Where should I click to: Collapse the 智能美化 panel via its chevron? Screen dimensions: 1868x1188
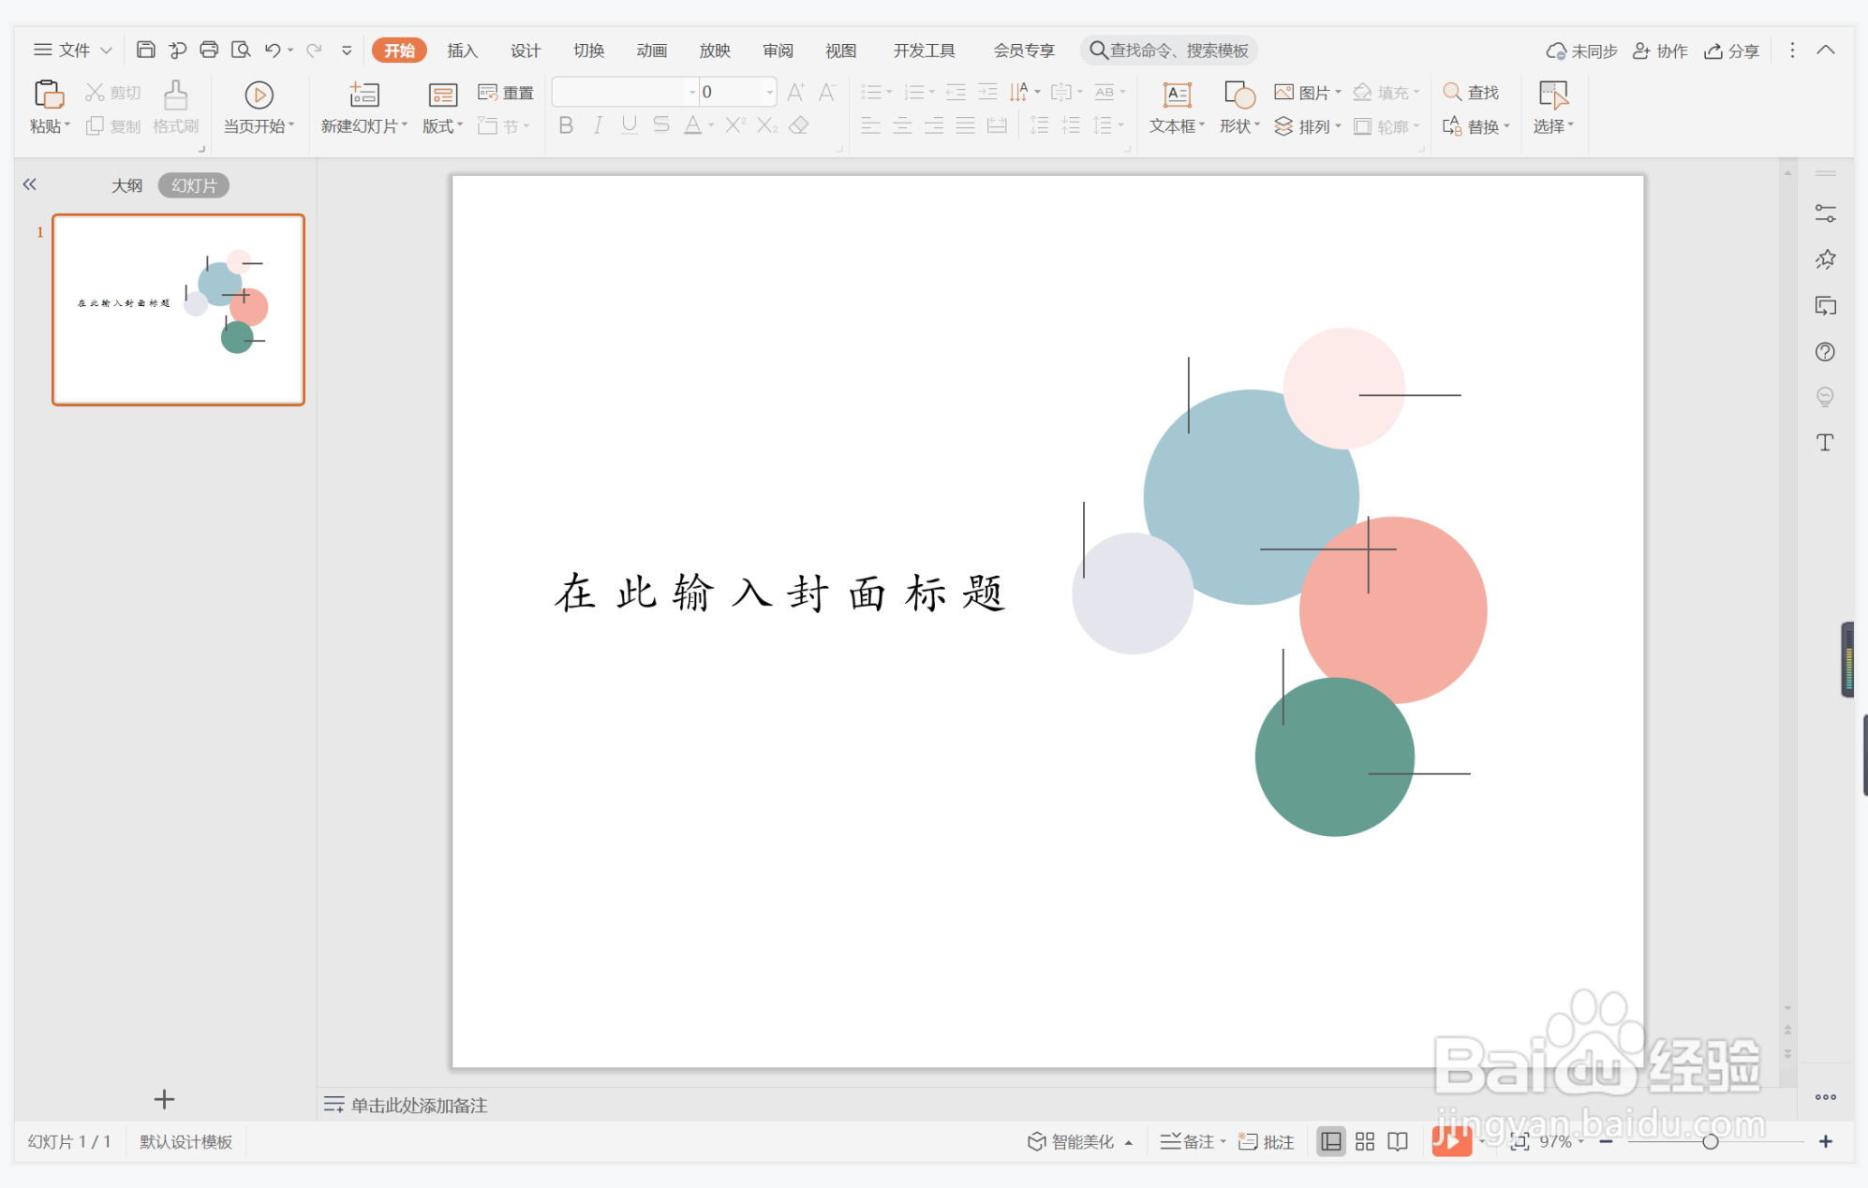[x=1130, y=1141]
